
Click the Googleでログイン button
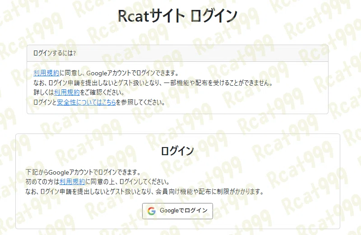177,211
